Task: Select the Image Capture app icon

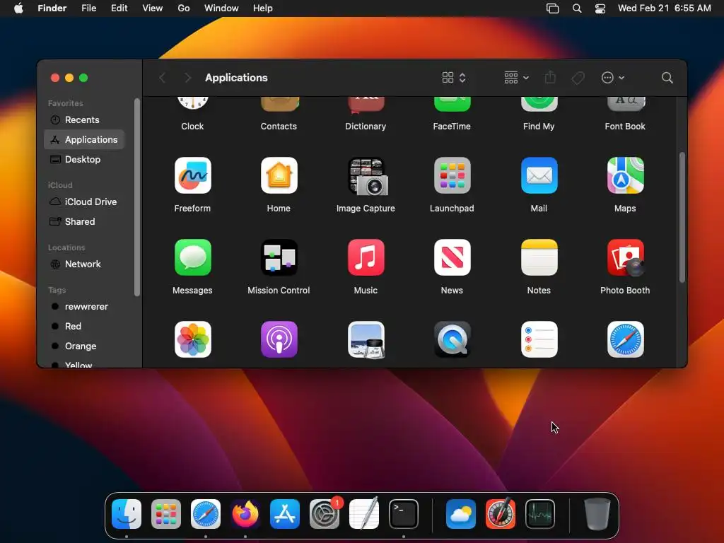Action: click(x=368, y=176)
